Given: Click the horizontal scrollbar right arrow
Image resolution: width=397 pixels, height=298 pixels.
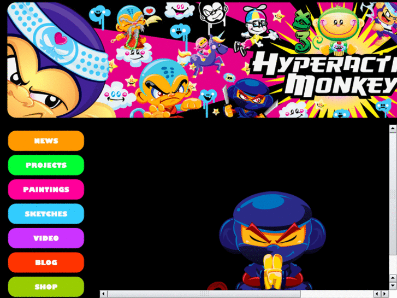Looking at the screenshot, I should point(385,294).
